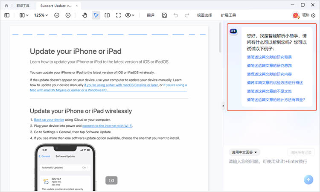Viewport: 320px width, 192px height.
Task: Send the question with the arrow button
Action: pos(308,180)
